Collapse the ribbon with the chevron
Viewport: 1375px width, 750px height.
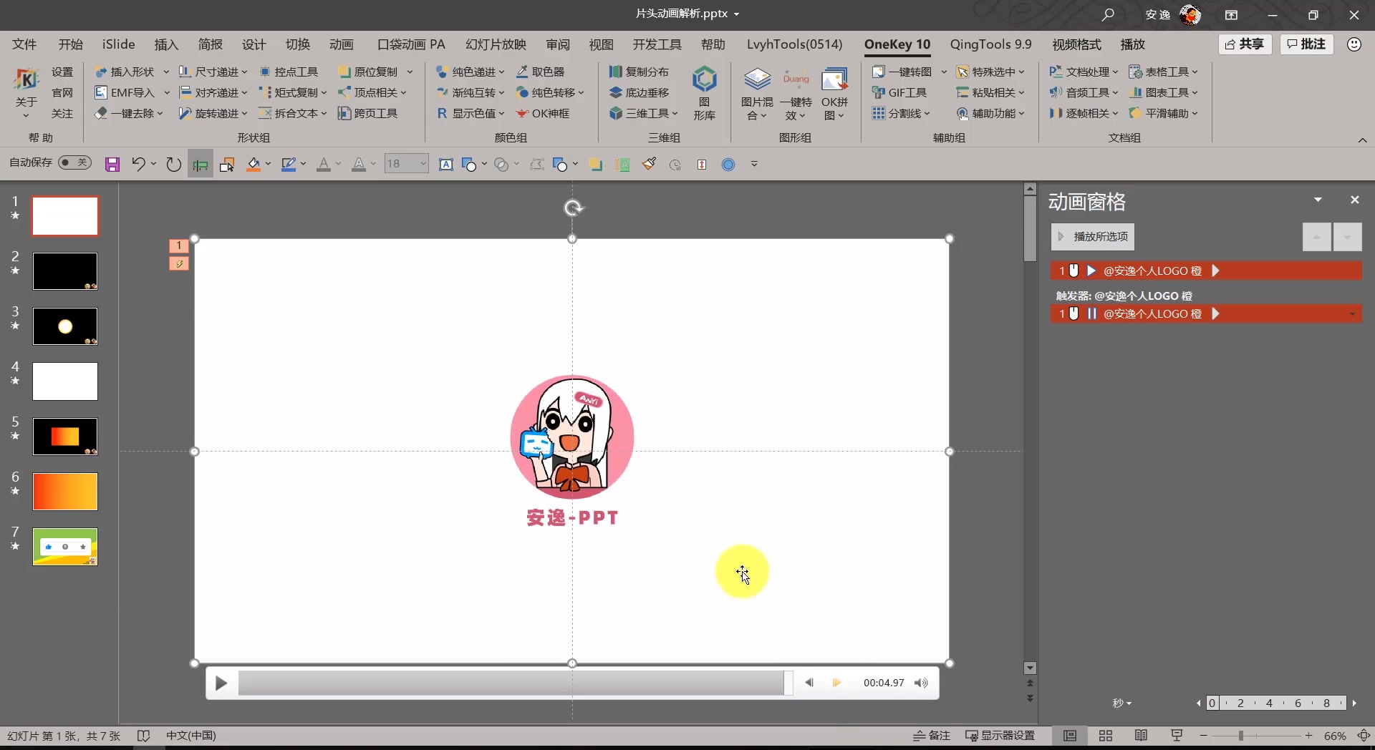point(1362,140)
